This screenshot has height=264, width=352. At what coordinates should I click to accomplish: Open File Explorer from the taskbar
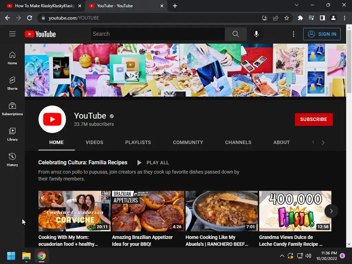[x=26, y=256]
